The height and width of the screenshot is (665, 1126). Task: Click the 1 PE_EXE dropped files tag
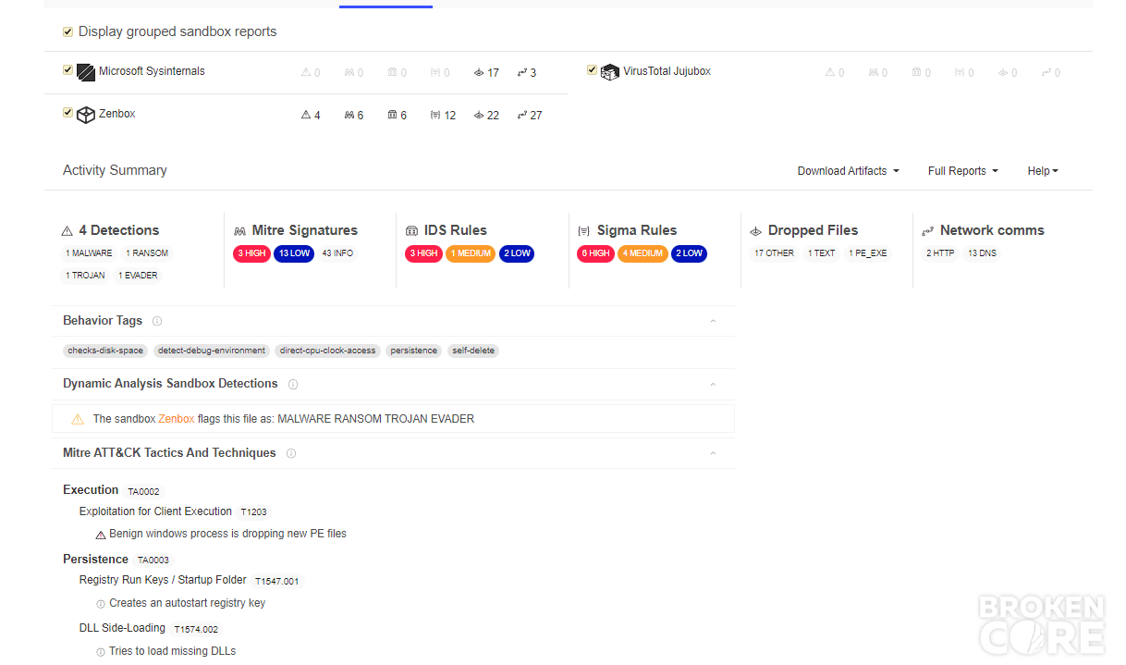click(867, 253)
